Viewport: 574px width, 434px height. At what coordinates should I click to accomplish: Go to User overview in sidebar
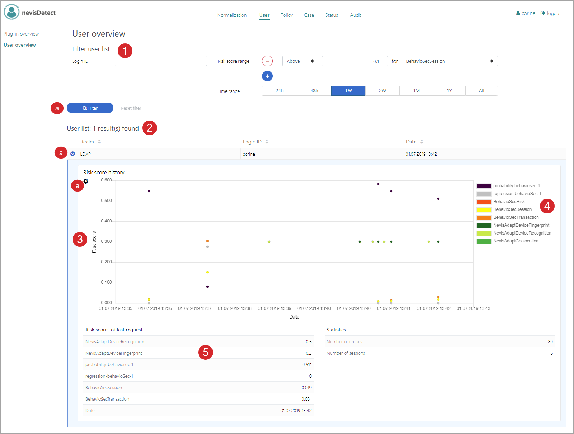point(20,45)
